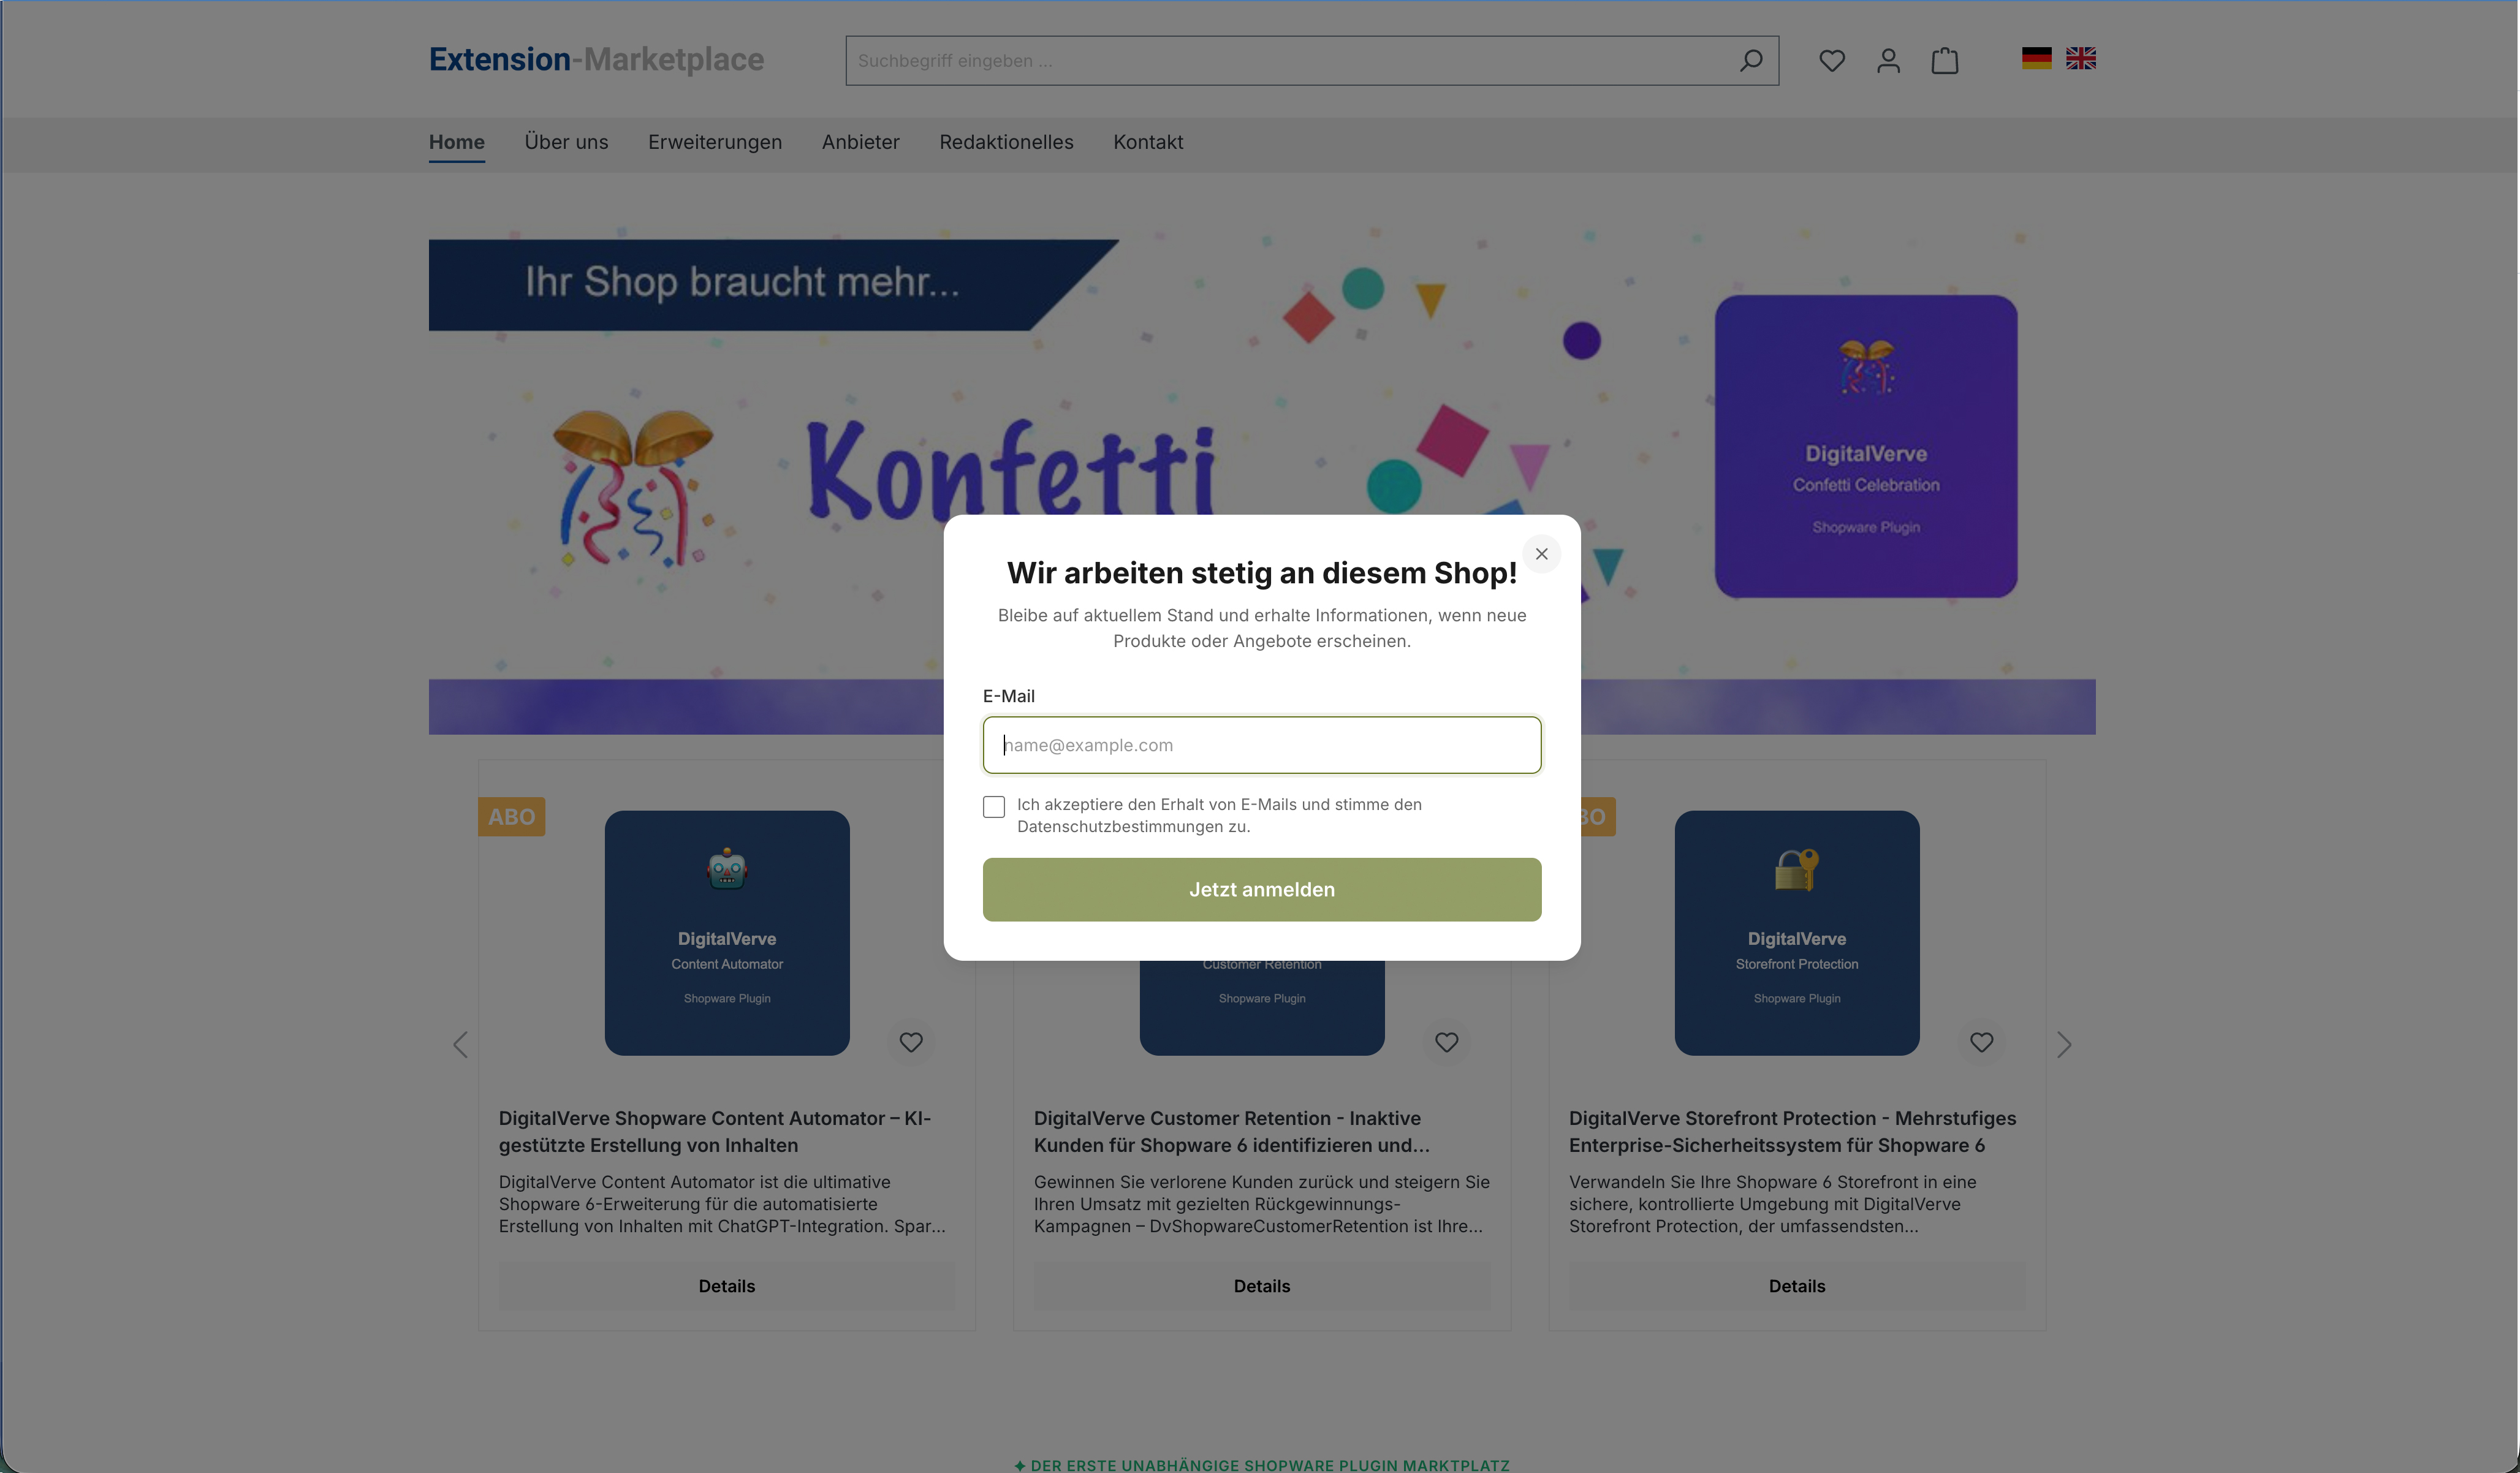The width and height of the screenshot is (2520, 1473).
Task: Open Details for Storefront Protection
Action: (1796, 1286)
